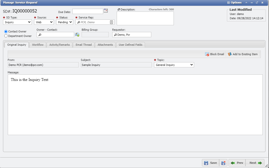269x168 pixels.
Task: Expand the Status dropdown
Action: point(64,22)
